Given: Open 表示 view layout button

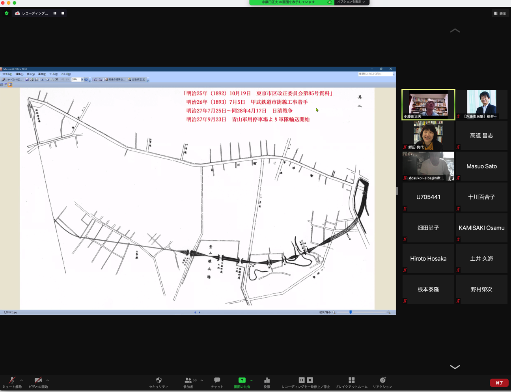Looking at the screenshot, I should 500,13.
